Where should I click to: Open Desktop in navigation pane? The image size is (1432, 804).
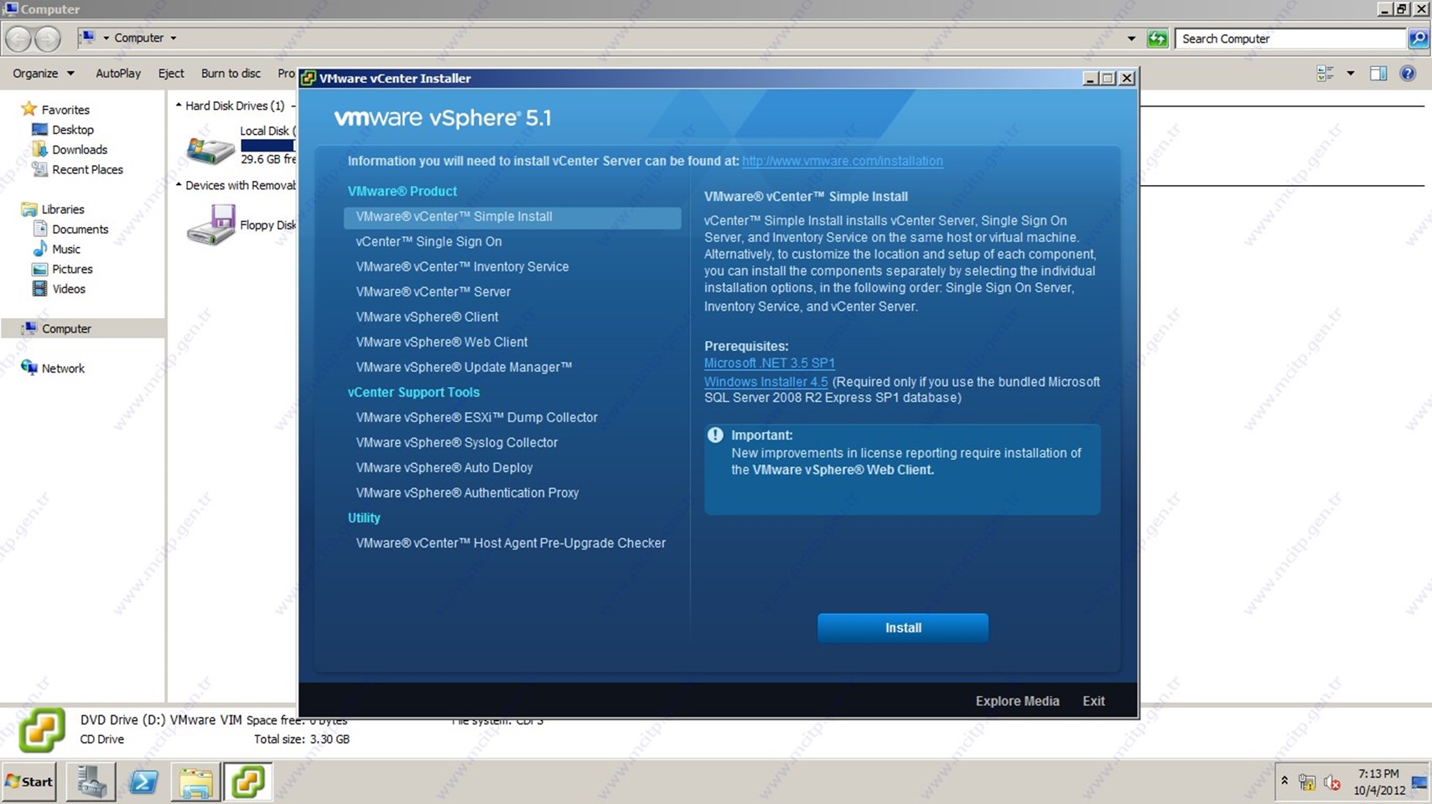point(64,130)
